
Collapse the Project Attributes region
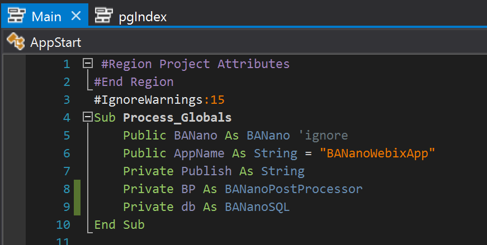pos(87,64)
